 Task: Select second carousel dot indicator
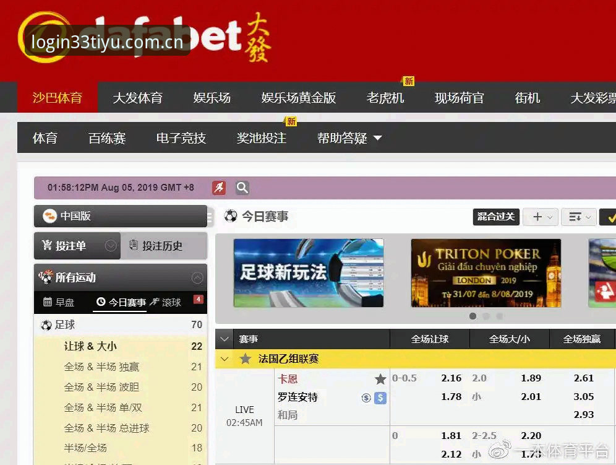click(x=486, y=316)
